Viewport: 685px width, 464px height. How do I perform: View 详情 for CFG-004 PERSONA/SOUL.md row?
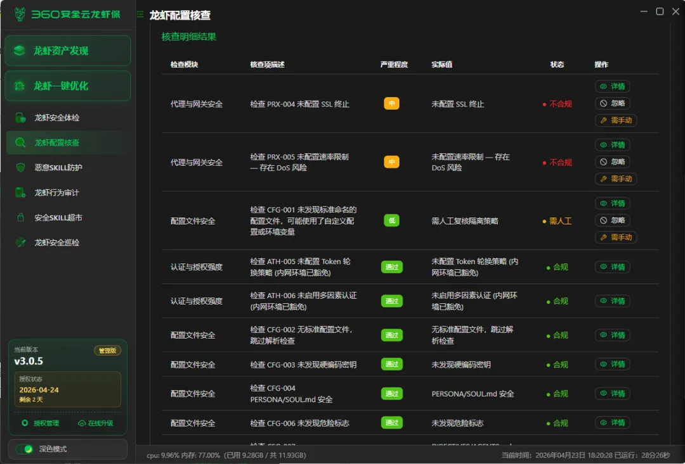coord(613,393)
